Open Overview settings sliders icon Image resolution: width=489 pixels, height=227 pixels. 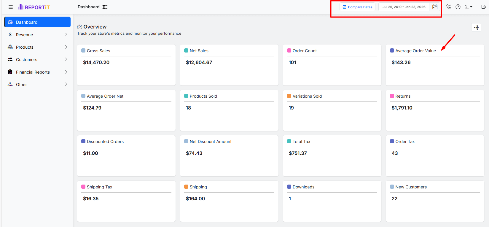(476, 28)
